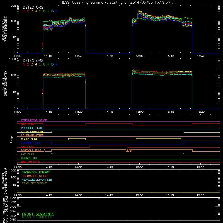Pick cyan detector 8 in rear segments legend
The width and height of the screenshot is (223, 223).
[x=52, y=64]
